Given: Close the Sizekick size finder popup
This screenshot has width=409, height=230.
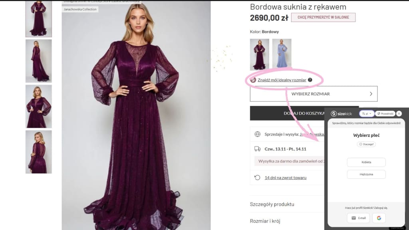Looking at the screenshot, I should click(x=399, y=114).
